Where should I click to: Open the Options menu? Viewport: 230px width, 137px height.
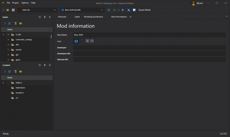click(x=25, y=3)
